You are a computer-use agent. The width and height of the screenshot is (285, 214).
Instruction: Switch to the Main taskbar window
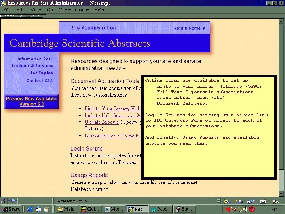[67, 209]
